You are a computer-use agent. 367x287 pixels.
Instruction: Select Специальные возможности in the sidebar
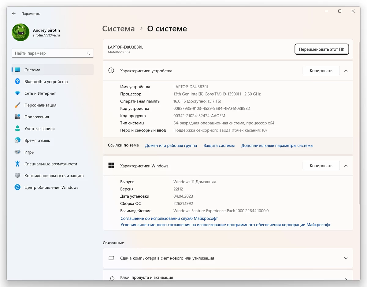pyautogui.click(x=53, y=164)
